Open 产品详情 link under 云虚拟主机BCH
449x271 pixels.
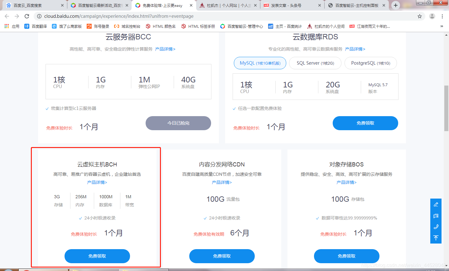97,182
